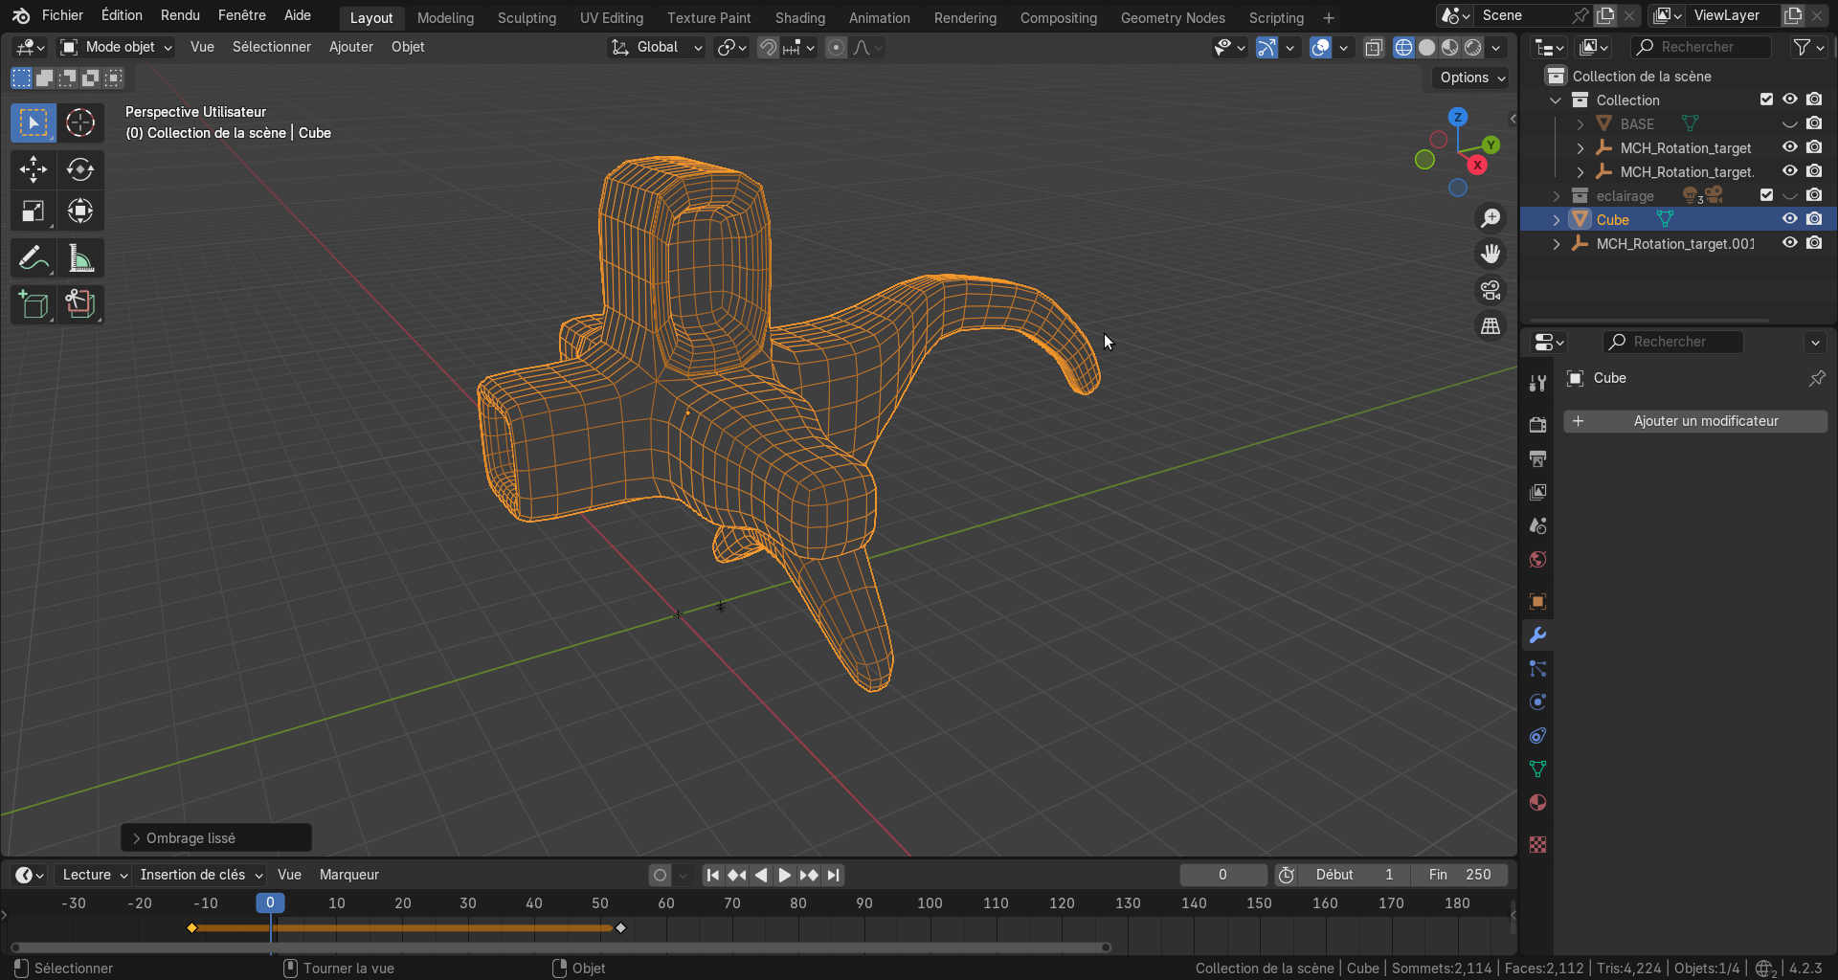
Task: Open the Rendu menu
Action: point(180,15)
